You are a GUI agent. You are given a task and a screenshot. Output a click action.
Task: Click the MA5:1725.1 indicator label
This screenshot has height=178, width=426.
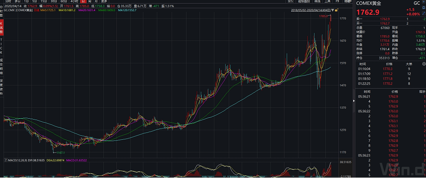tap(48, 10)
